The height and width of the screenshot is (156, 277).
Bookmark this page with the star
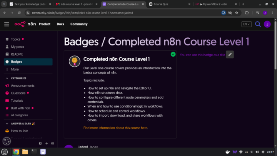pyautogui.click(x=237, y=13)
